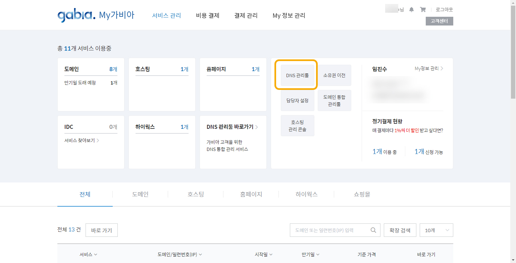Click the 만기일 도래 예정 1개 row
This screenshot has height=263, width=516.
click(91, 83)
